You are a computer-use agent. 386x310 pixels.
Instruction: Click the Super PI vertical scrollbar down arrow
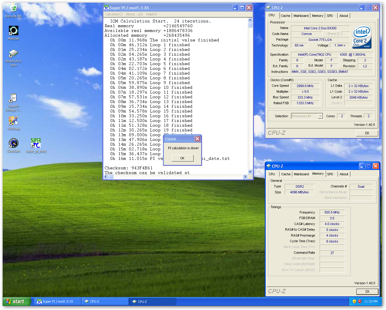click(x=250, y=171)
